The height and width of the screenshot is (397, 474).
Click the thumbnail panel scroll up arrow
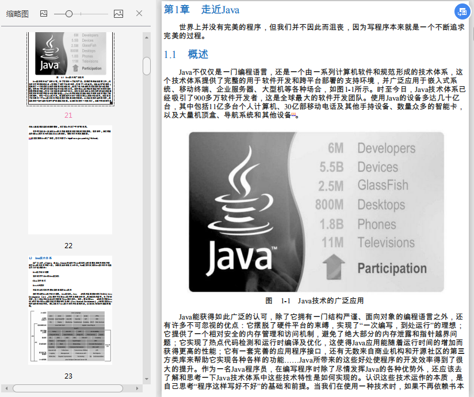click(147, 38)
